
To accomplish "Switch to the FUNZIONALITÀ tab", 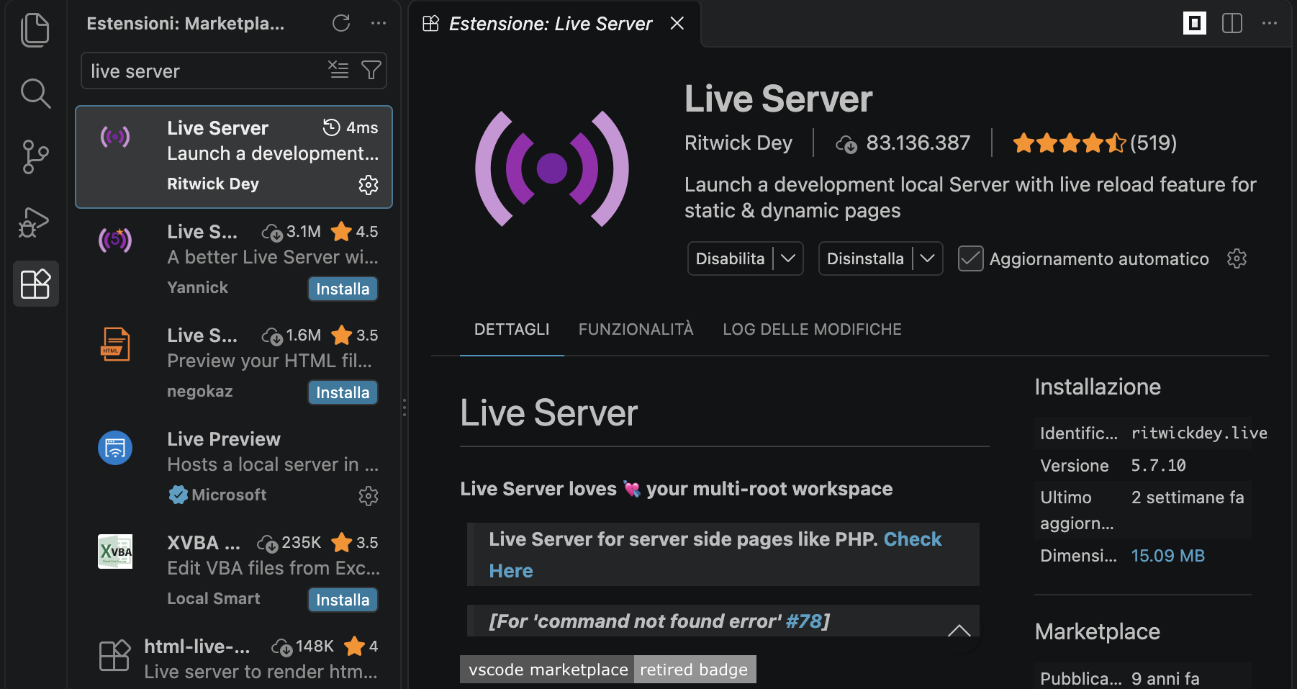I will (636, 330).
